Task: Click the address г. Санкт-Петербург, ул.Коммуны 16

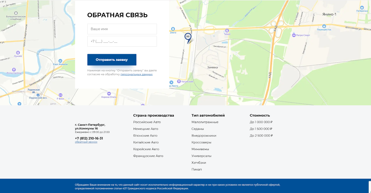Action: click(x=90, y=127)
